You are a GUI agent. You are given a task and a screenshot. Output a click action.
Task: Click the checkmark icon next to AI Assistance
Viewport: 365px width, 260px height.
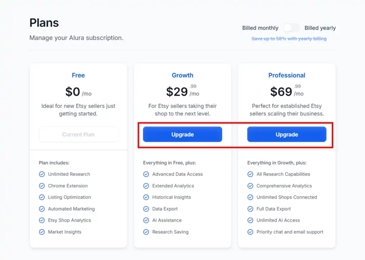click(x=146, y=220)
